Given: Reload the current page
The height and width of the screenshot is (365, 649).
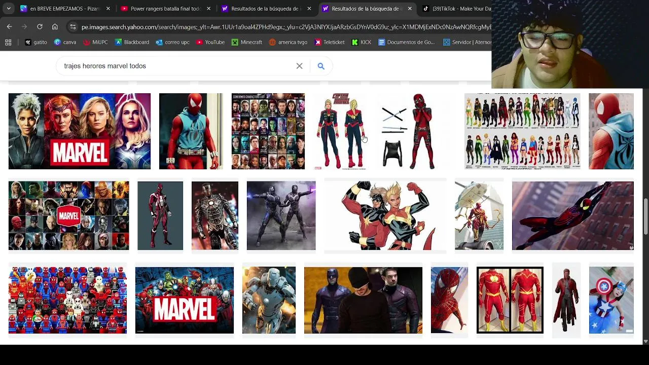Looking at the screenshot, I should (40, 26).
